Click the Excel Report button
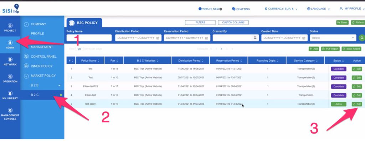The height and width of the screenshot is (141, 365). point(351,49)
